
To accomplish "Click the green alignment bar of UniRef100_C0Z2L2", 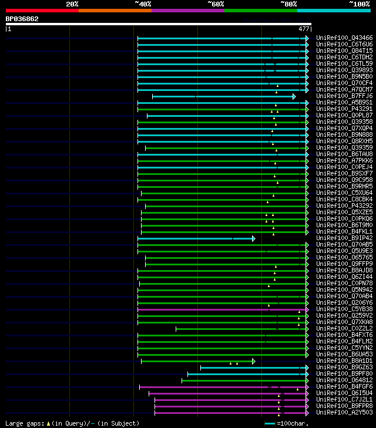I will [x=241, y=329].
